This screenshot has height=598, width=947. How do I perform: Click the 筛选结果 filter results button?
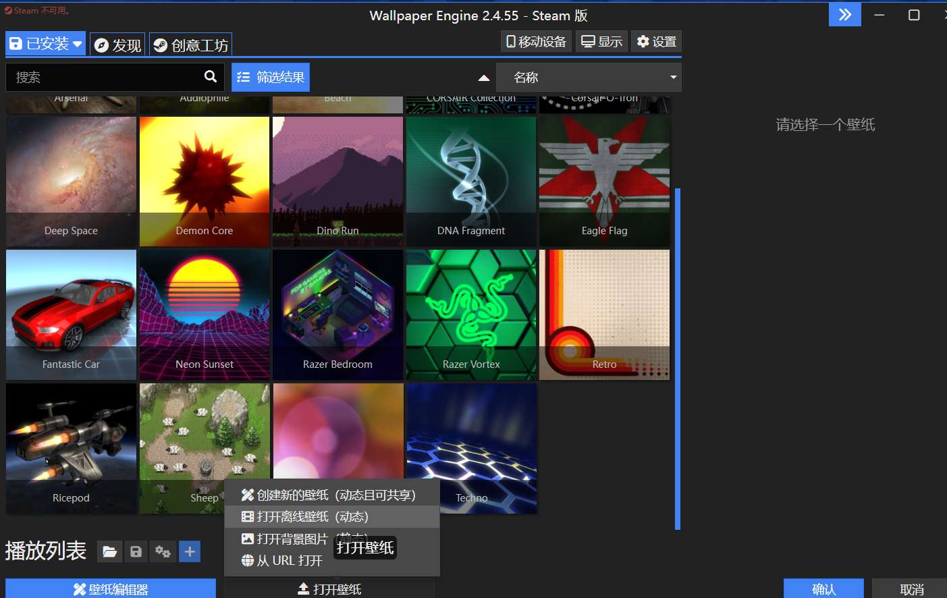point(271,78)
